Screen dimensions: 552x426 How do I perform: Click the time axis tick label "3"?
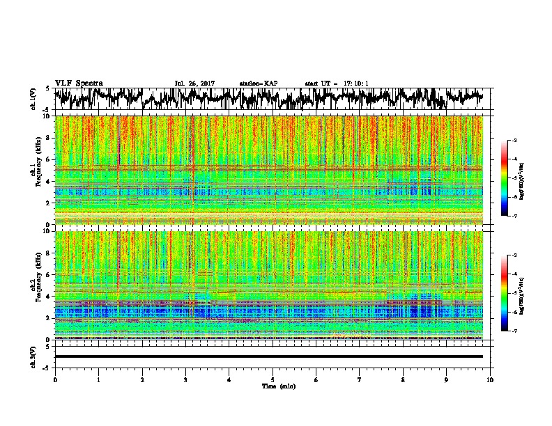185,380
